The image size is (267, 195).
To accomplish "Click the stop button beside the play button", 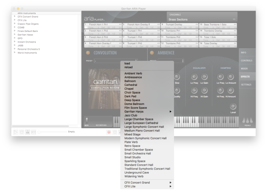I will point(22,132).
